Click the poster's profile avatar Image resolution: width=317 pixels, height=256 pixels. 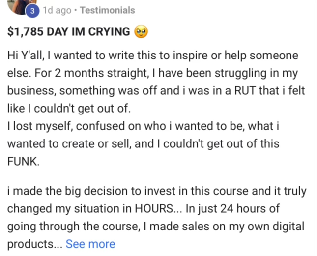tap(19, 4)
